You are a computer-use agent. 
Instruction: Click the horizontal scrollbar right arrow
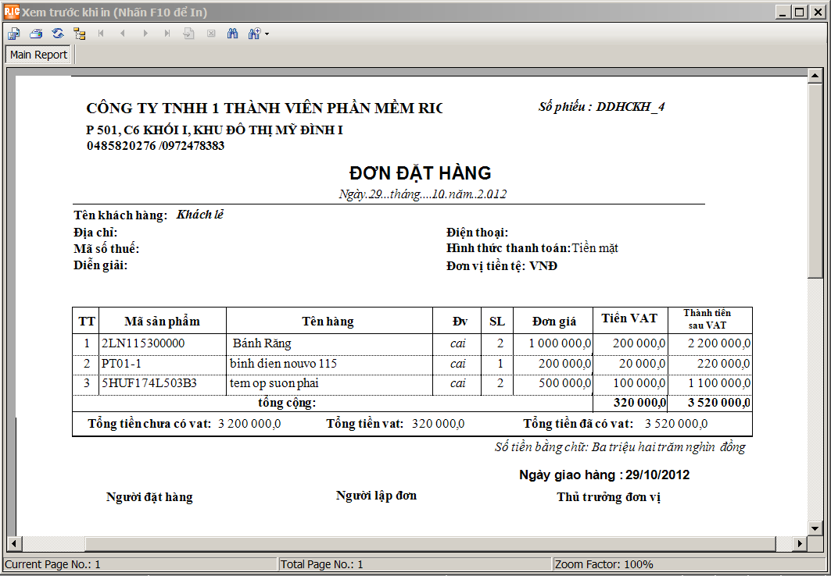point(800,543)
